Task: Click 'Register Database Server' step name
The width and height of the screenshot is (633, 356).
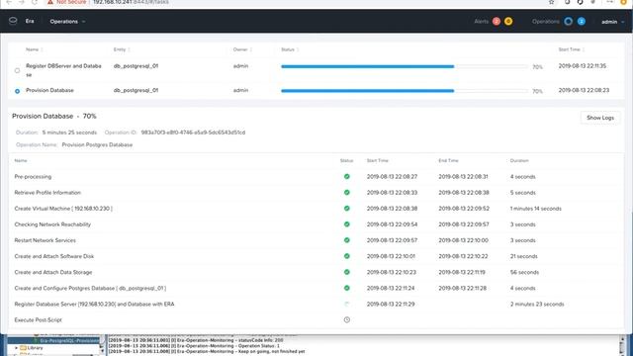Action: (x=95, y=305)
